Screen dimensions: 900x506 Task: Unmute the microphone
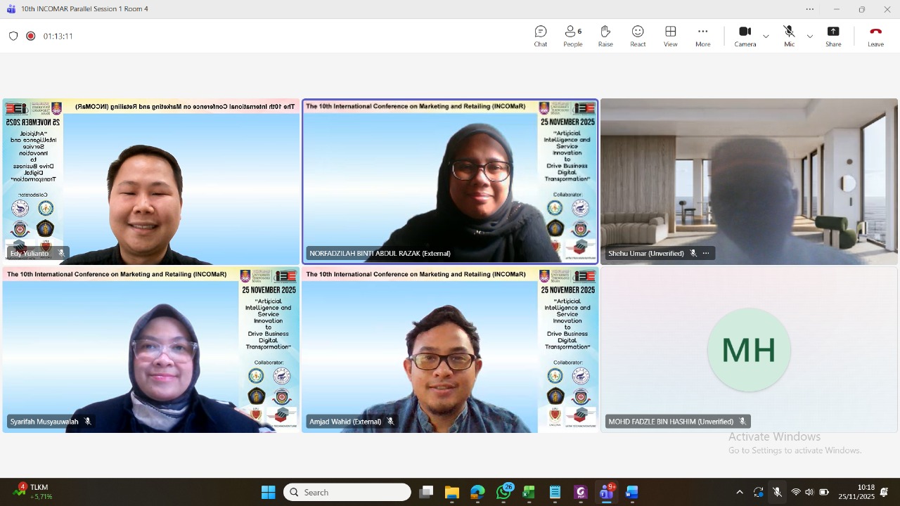click(789, 32)
